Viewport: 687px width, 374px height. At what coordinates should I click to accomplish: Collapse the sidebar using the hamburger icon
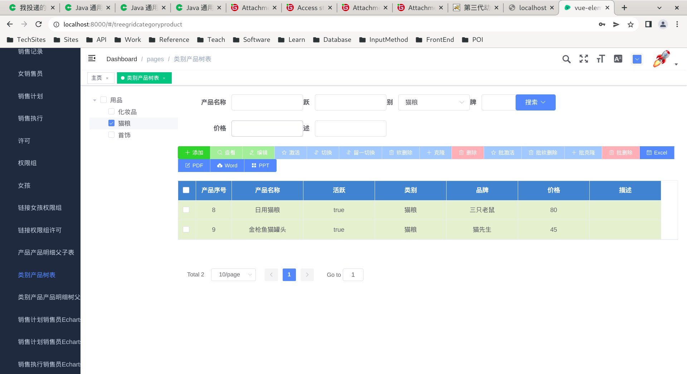click(92, 58)
